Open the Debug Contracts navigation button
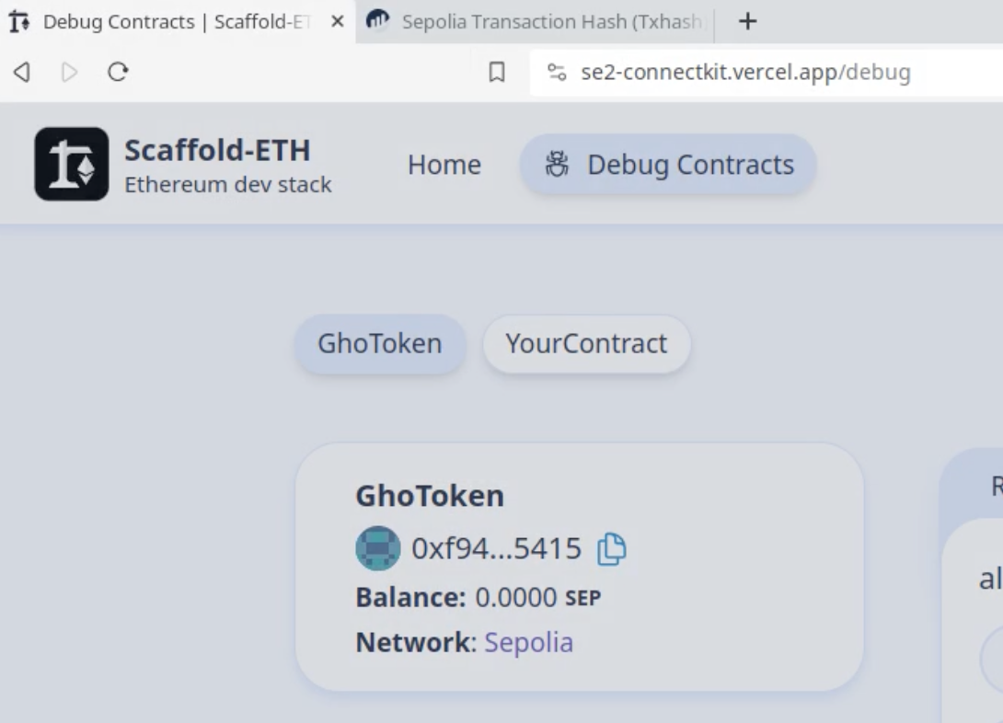 [668, 165]
